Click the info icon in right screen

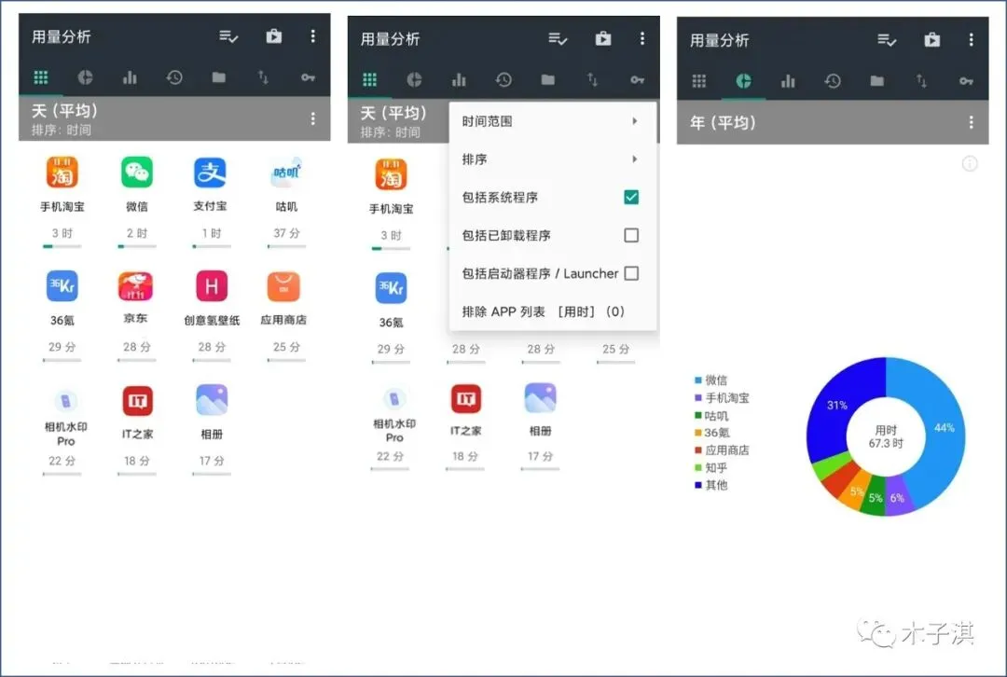[970, 164]
